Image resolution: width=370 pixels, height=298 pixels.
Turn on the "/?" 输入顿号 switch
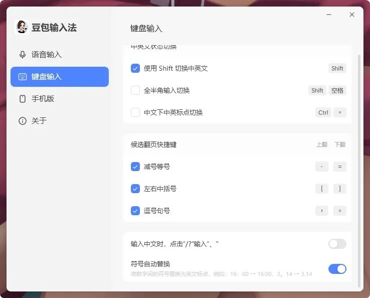[x=337, y=244]
